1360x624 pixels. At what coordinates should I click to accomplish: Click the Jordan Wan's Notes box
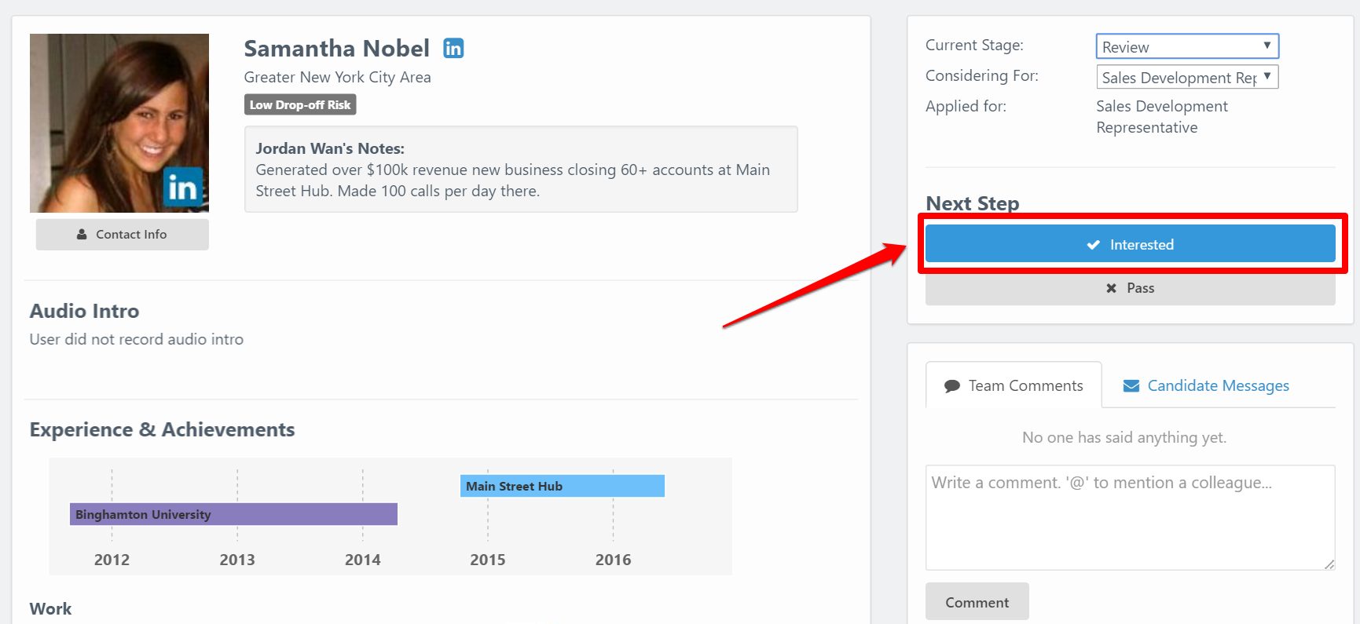pos(520,169)
